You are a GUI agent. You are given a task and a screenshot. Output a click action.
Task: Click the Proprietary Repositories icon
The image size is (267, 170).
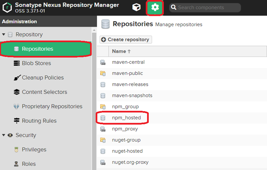point(16,106)
